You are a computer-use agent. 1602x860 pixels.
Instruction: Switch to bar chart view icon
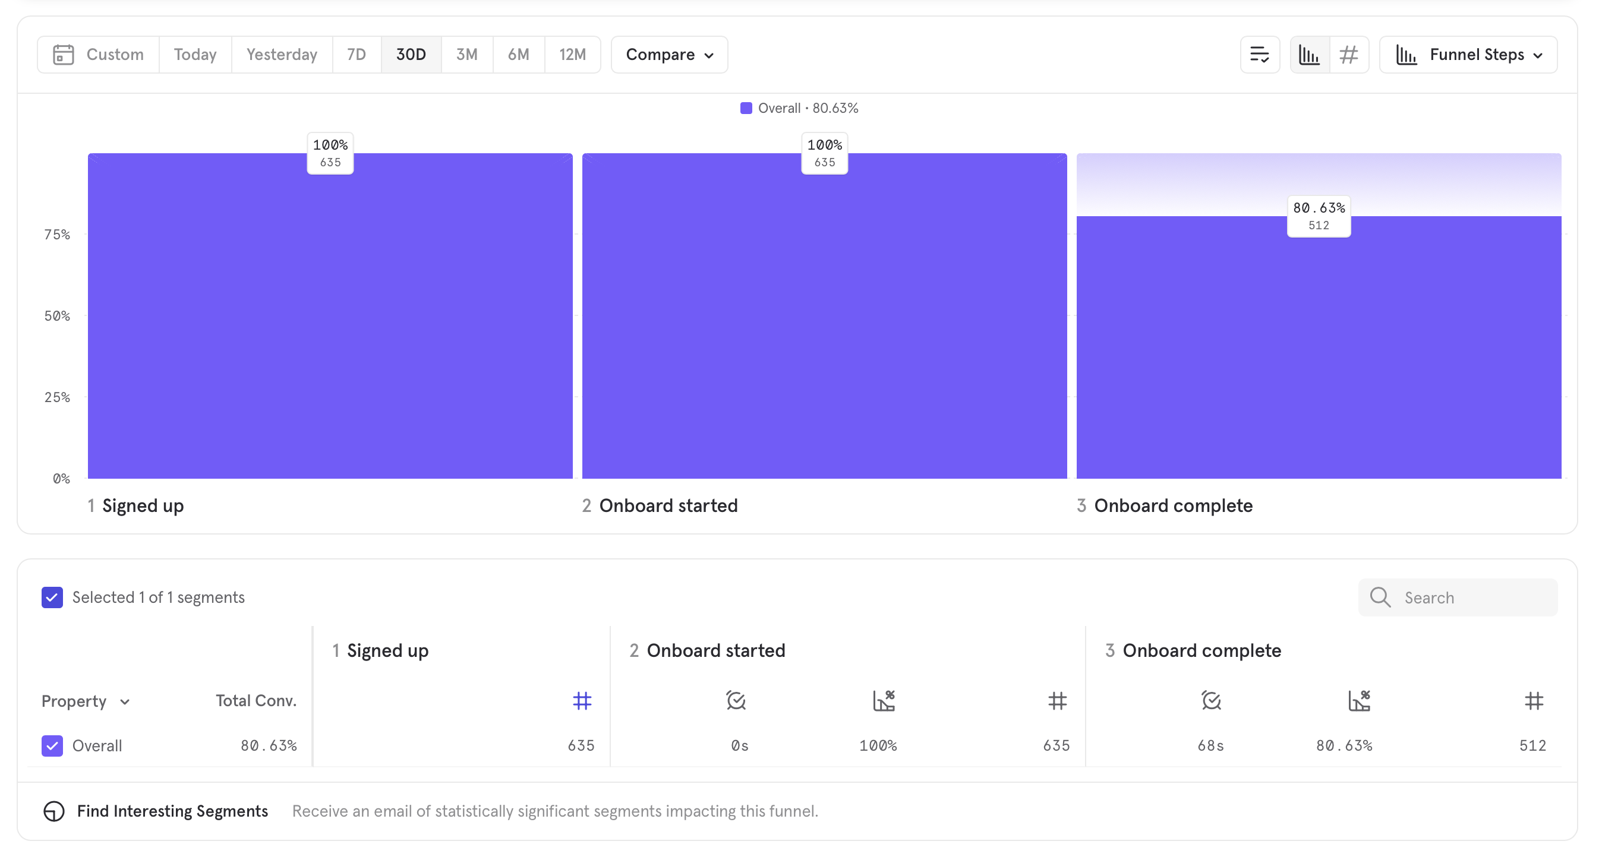pos(1309,55)
